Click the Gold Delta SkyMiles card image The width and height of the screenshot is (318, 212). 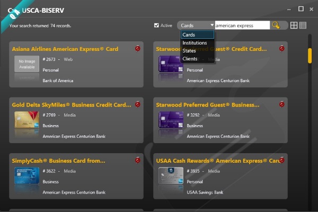point(27,120)
